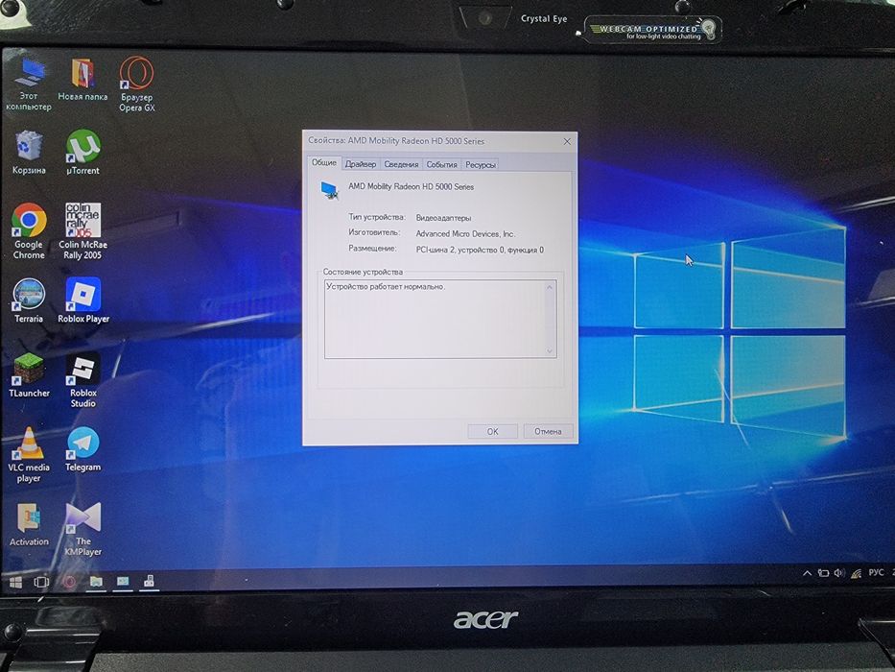Switch to the Ресурсы tab
895x672 pixels.
point(480,164)
